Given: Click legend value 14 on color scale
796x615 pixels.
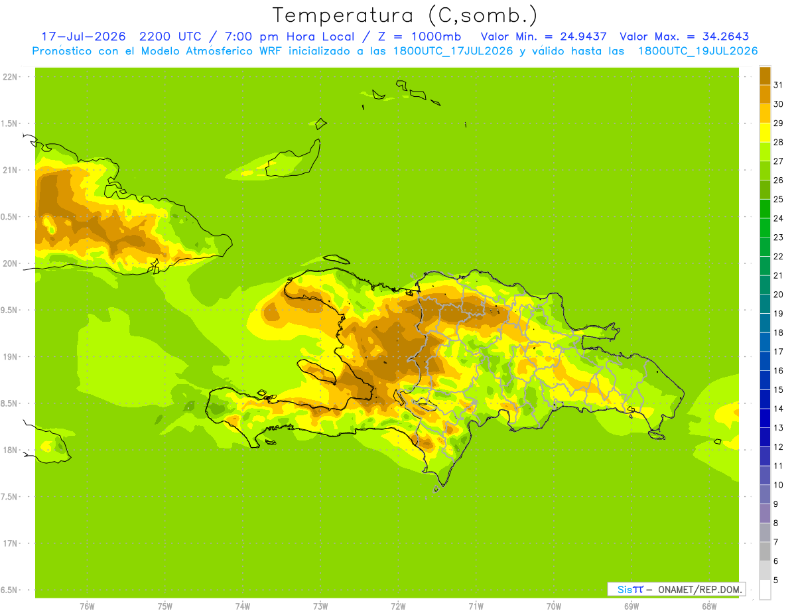Looking at the screenshot, I should pos(778,409).
